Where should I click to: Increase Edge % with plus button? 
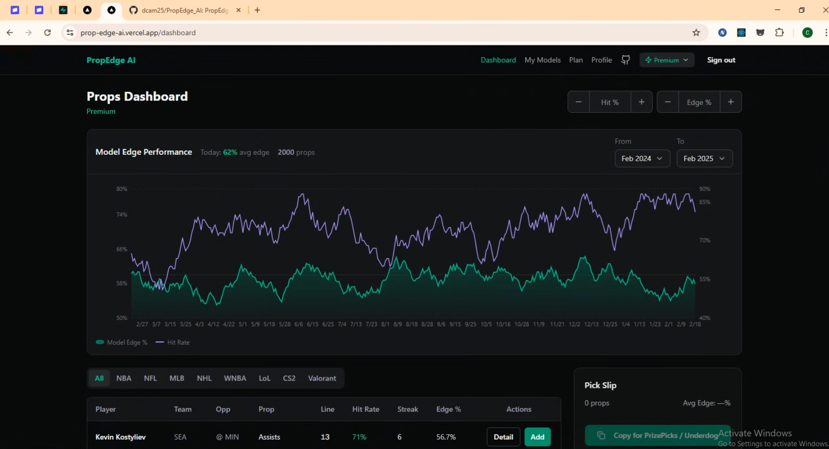730,102
